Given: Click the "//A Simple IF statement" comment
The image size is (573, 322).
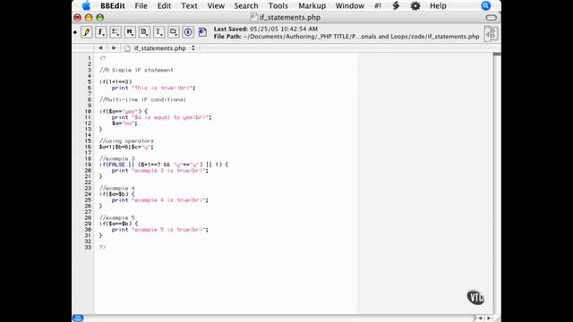Looking at the screenshot, I should click(x=136, y=70).
